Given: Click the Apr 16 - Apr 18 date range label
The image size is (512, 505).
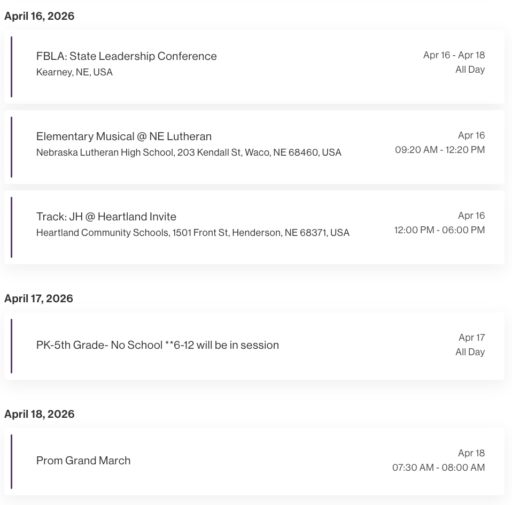Looking at the screenshot, I should pos(454,55).
